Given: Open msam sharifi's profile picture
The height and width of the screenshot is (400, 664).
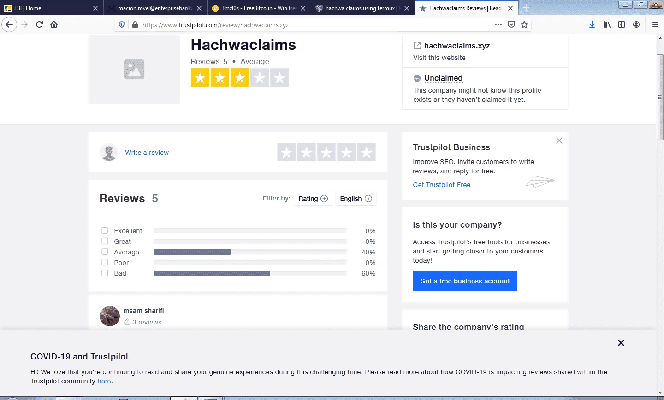Looking at the screenshot, I should 110,316.
